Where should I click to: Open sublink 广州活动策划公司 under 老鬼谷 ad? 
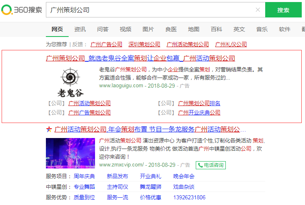[89, 103]
